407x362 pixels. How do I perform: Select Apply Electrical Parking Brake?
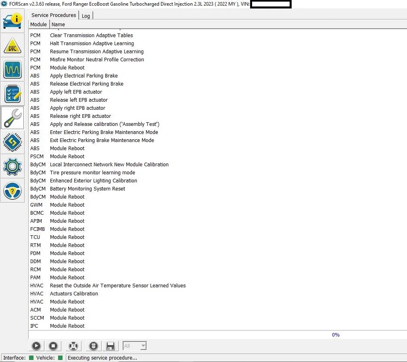(x=217, y=75)
